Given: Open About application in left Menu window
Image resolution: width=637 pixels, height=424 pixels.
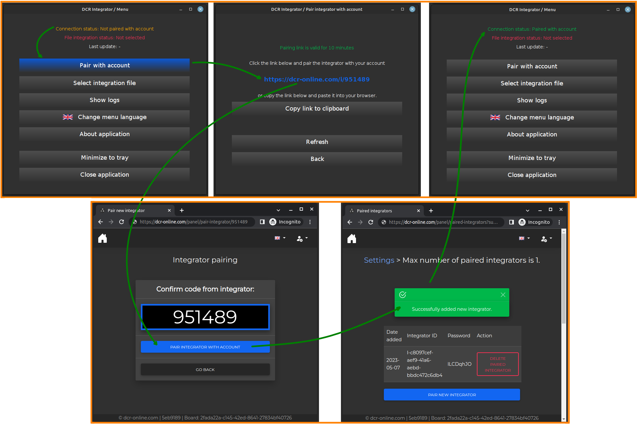Looking at the screenshot, I should 104,134.
